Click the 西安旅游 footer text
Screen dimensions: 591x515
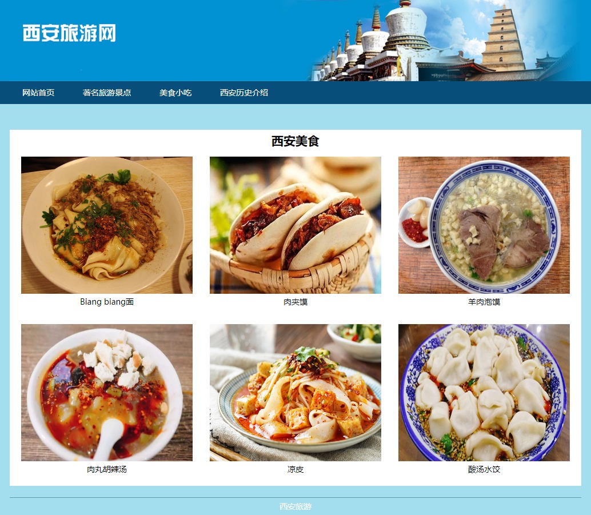pos(295,506)
